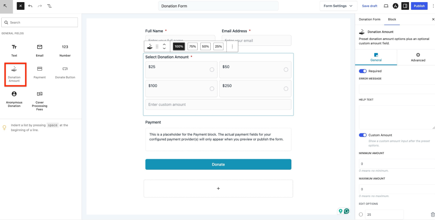Add a Number field block
Screen dimensions: 435x220
(65, 51)
